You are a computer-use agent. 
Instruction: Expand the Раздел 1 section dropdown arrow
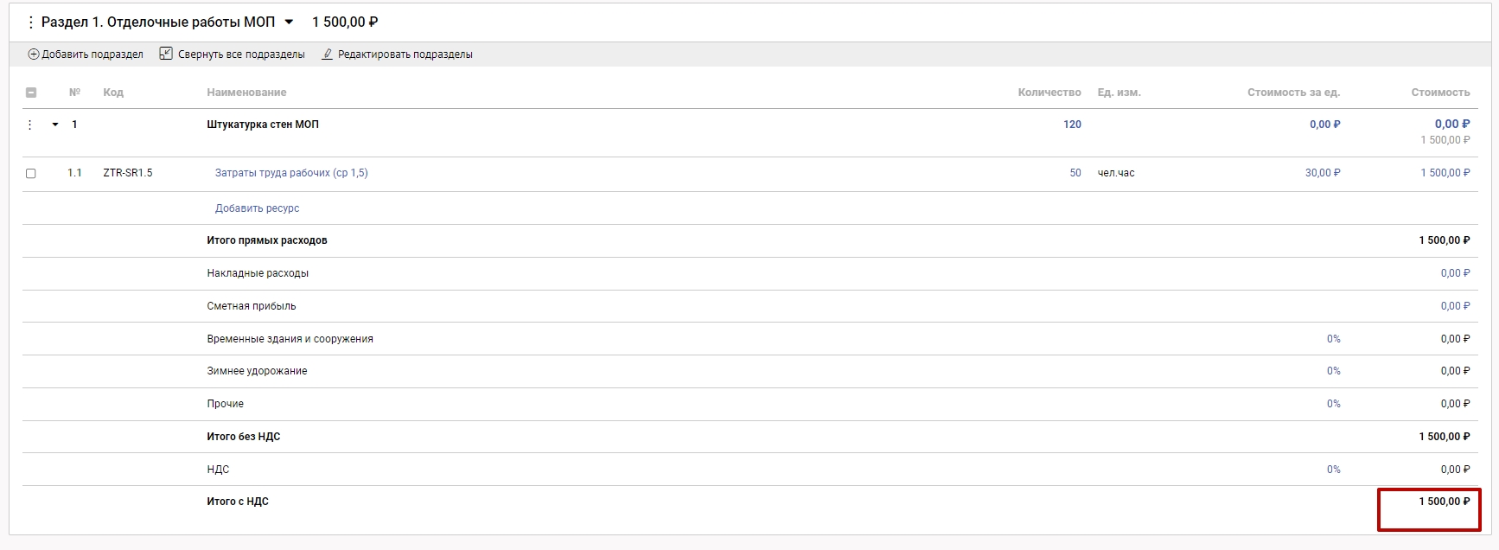click(289, 22)
